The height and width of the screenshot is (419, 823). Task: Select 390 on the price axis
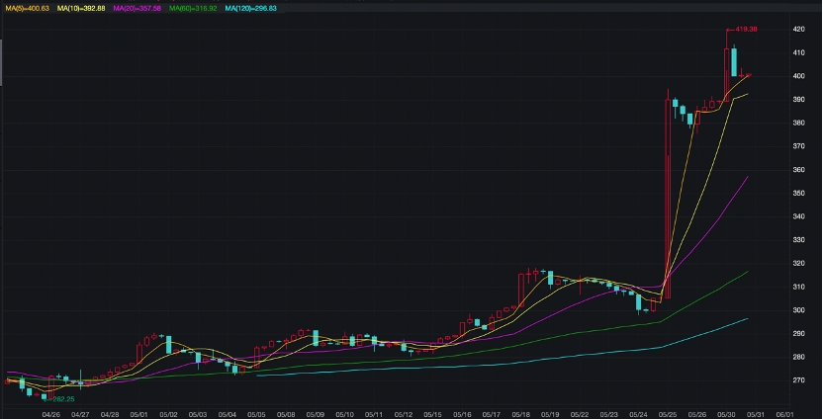click(x=799, y=100)
